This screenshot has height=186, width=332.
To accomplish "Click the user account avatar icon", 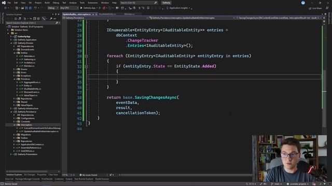I will pos(303,3).
